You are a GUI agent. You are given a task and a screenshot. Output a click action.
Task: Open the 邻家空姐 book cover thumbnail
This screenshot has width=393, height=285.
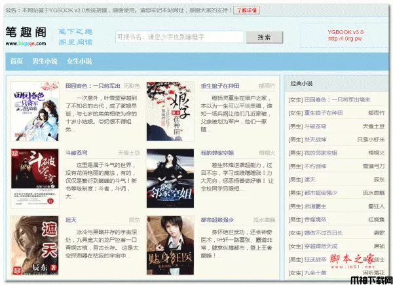(x=170, y=178)
